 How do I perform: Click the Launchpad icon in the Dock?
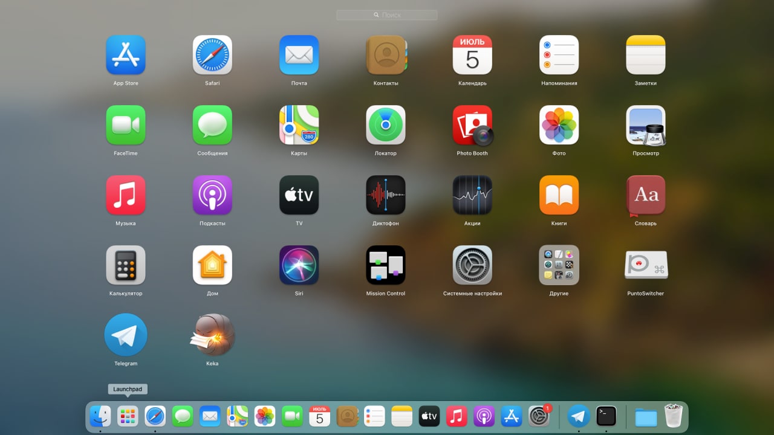[128, 416]
